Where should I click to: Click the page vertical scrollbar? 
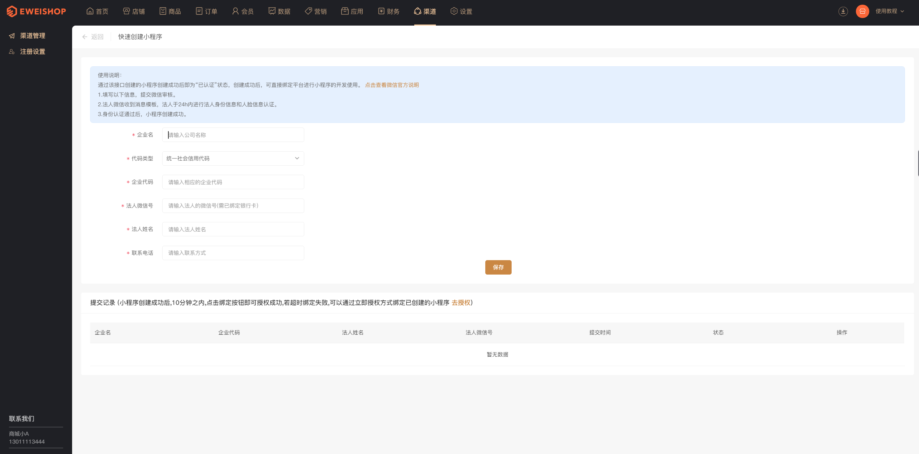[918, 163]
